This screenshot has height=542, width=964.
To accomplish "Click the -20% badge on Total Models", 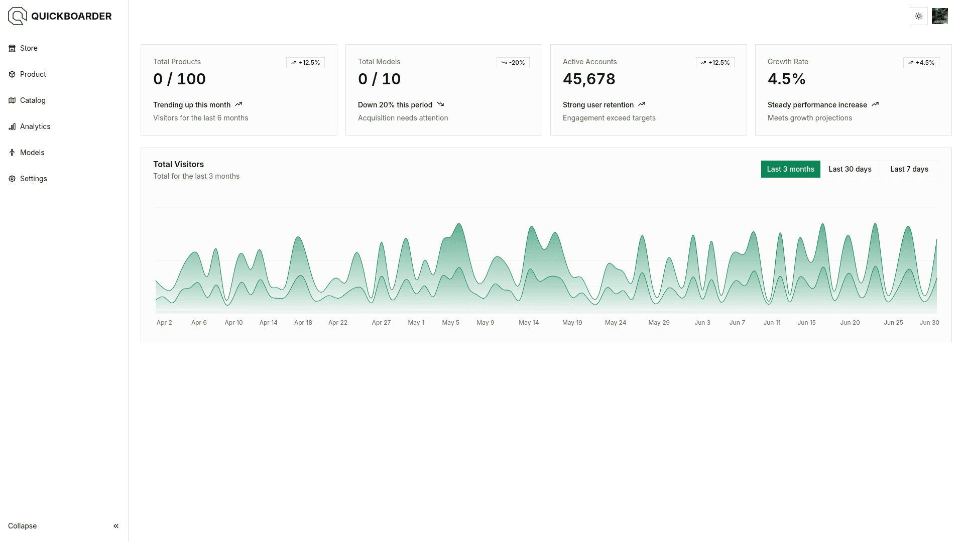I will pos(513,63).
